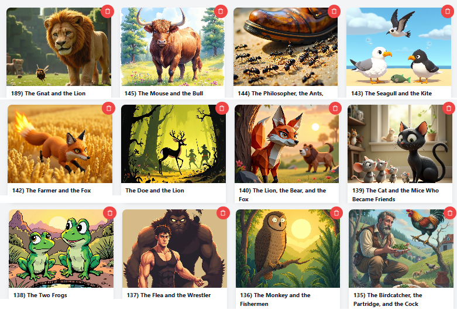Open '137) The Flea and the Wrestler' title
Screen dimensions: 457x310
point(169,295)
